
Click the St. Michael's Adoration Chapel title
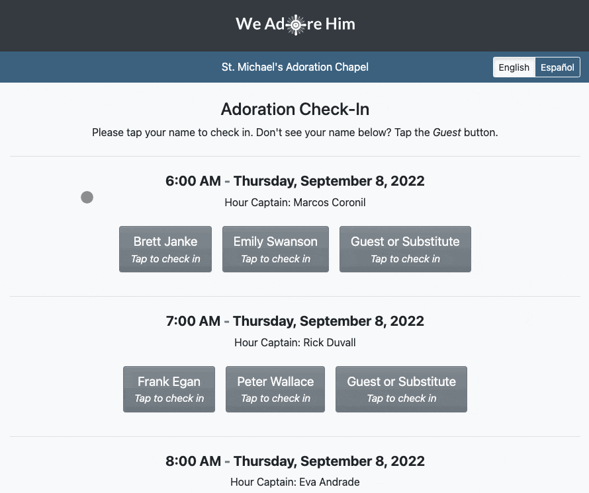294,67
